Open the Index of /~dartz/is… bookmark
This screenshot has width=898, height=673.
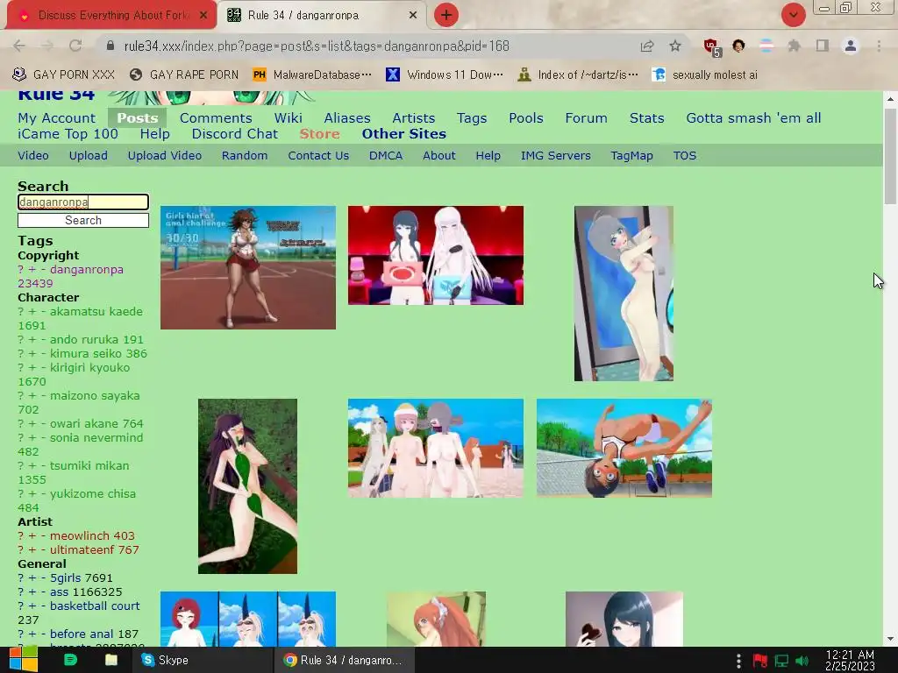tap(577, 74)
